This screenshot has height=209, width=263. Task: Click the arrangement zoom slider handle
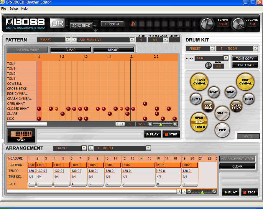point(202,192)
